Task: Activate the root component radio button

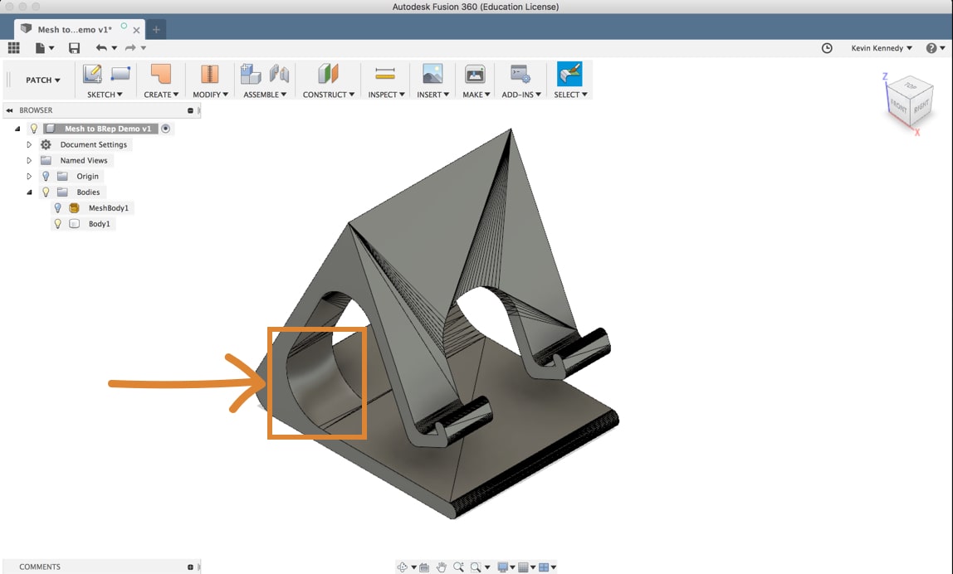Action: pos(165,129)
